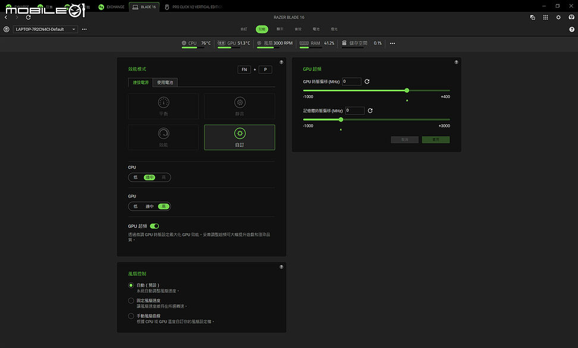The image size is (578, 348).
Task: Click the RAM usage status icon
Action: (x=304, y=43)
